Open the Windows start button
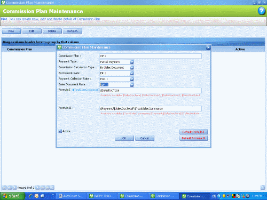The width and height of the screenshot is (267, 200). click(12, 196)
